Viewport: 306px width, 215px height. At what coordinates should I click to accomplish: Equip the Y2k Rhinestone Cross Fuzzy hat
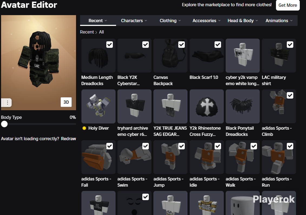coord(207,106)
